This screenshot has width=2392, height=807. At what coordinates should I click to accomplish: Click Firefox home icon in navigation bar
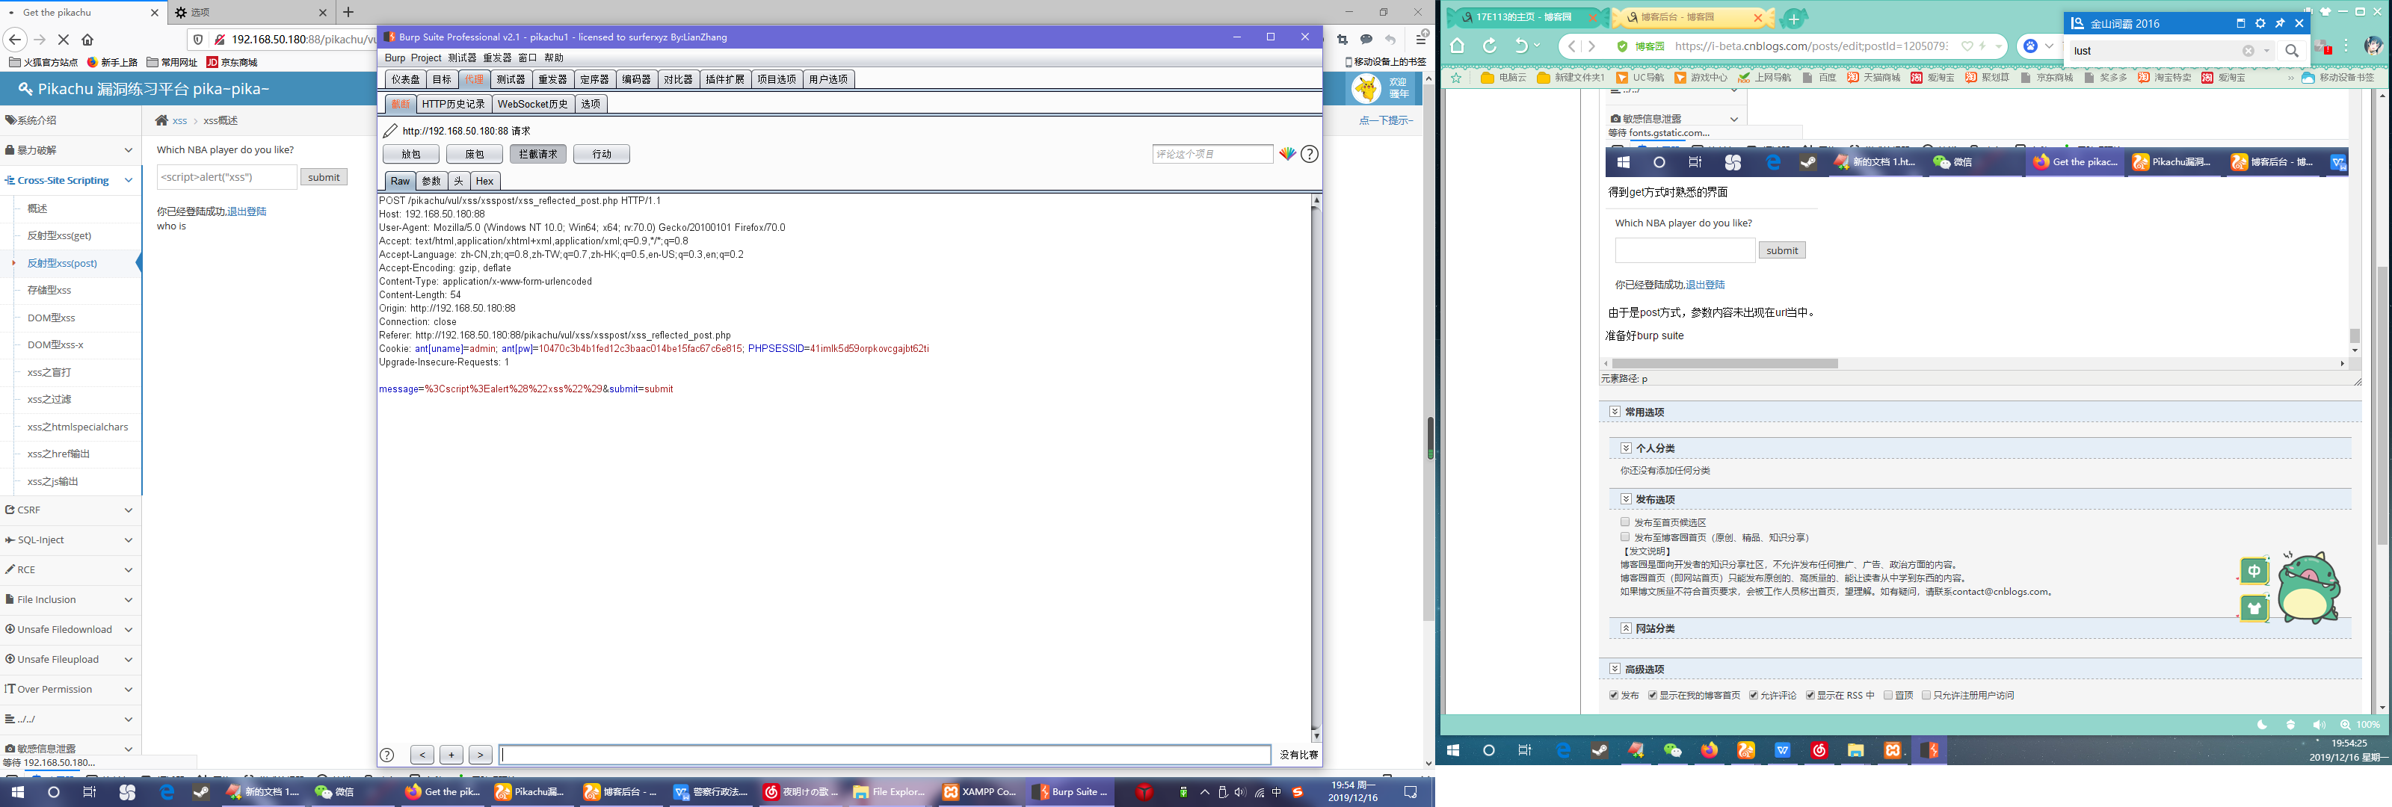point(87,39)
